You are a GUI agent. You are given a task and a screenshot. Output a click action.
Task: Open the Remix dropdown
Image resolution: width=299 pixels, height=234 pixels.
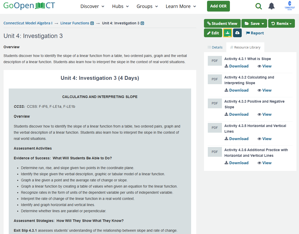click(281, 23)
